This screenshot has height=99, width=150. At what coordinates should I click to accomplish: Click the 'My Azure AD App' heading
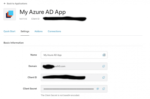tap(43, 12)
